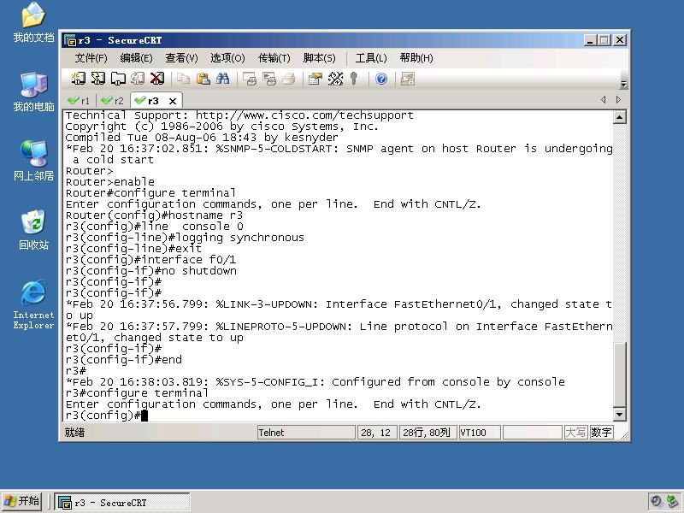Close the r3 tab with its X
This screenshot has height=513, width=684.
click(173, 101)
